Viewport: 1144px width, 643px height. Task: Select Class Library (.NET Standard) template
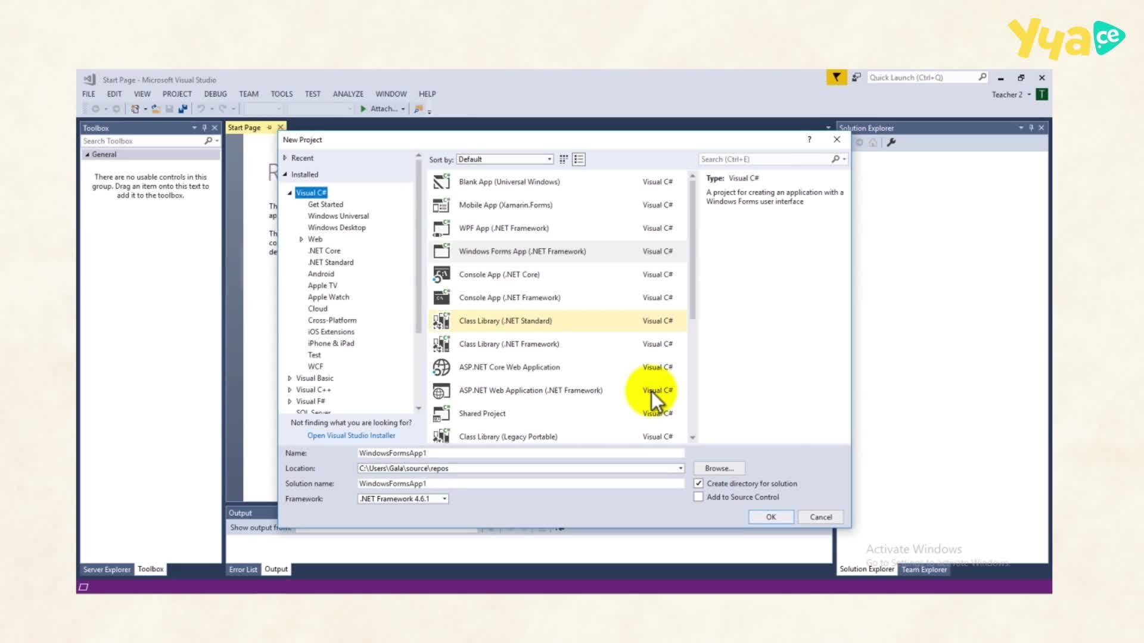pyautogui.click(x=557, y=321)
